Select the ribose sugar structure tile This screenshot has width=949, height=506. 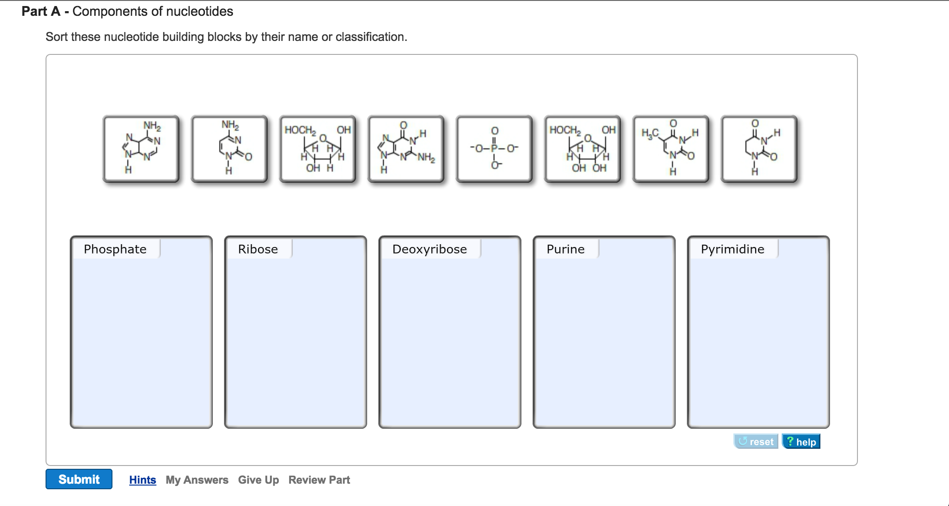[x=582, y=150]
